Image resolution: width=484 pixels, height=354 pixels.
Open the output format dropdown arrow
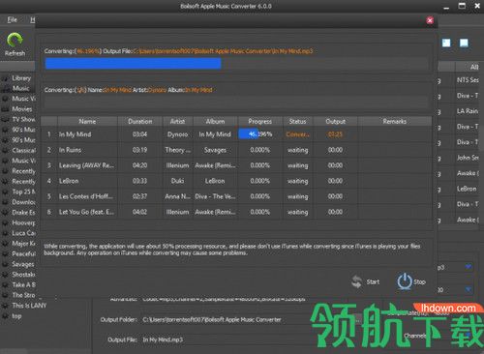(469, 267)
